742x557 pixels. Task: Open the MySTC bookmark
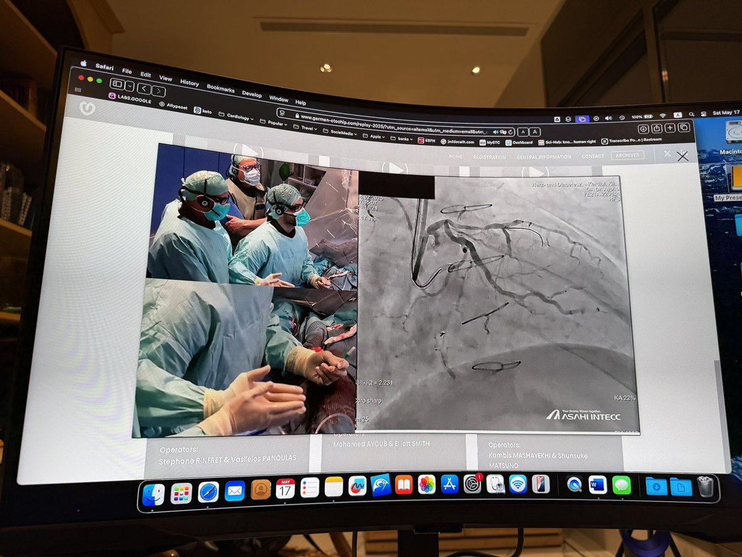(x=490, y=142)
